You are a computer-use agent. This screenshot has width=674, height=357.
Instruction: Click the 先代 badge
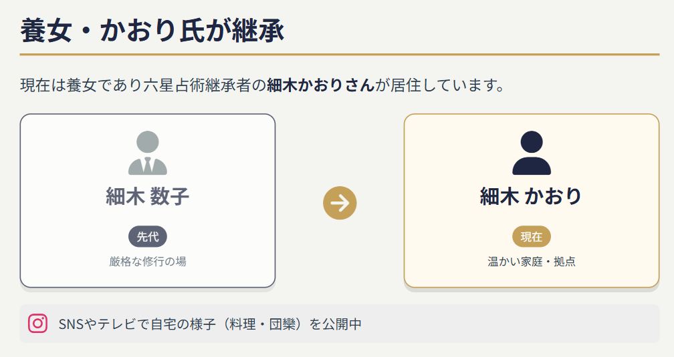click(x=147, y=236)
